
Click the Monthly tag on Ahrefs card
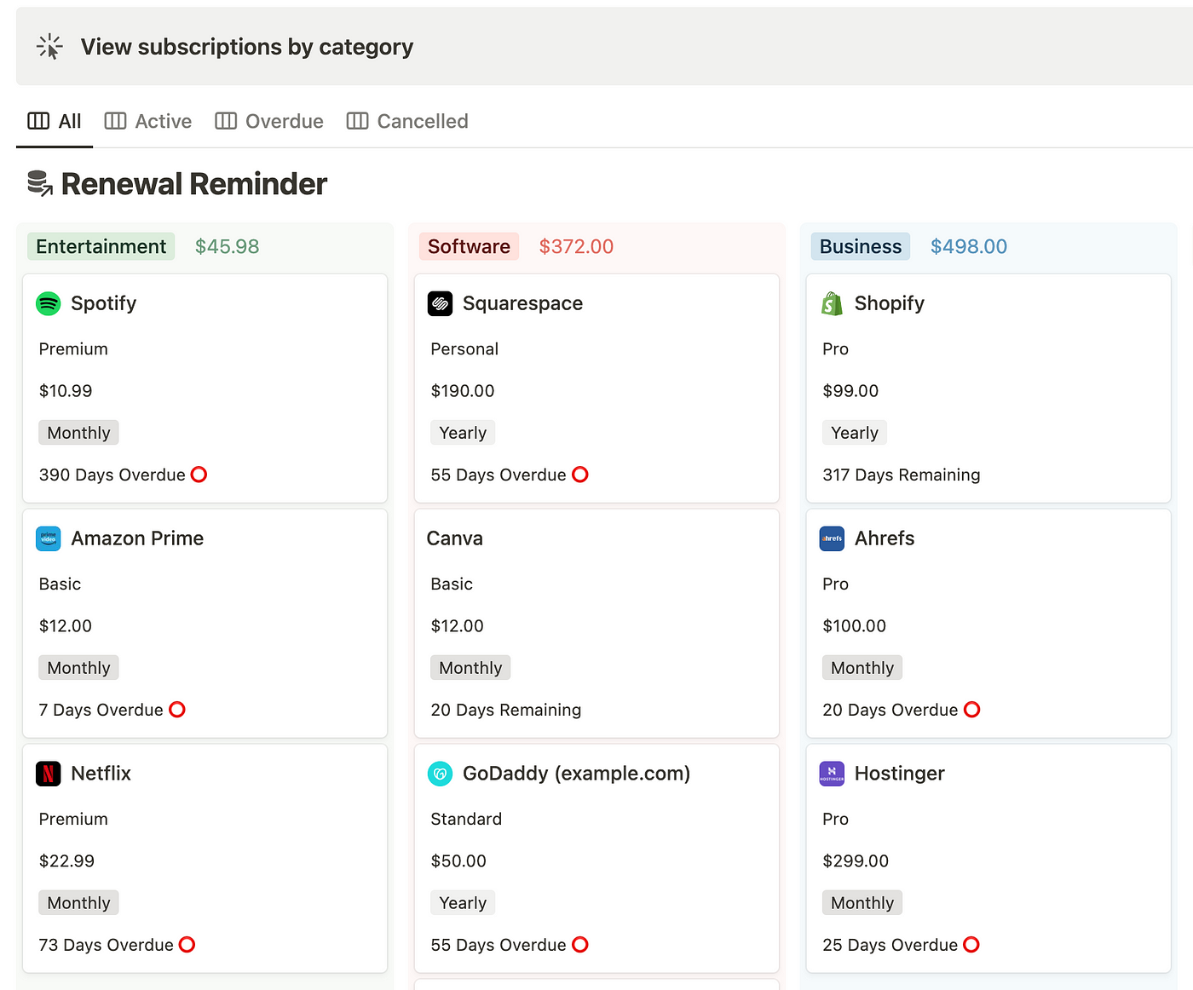(862, 668)
